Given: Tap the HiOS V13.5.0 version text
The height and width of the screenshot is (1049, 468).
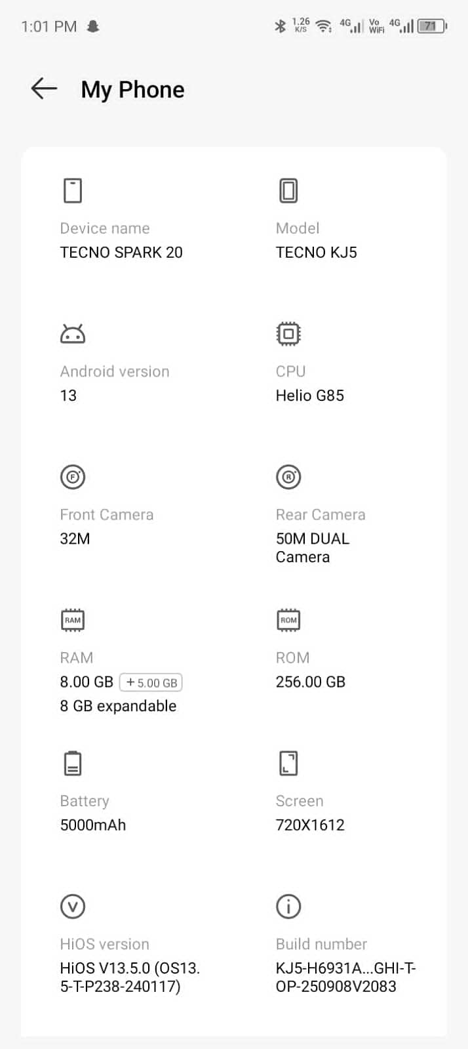Looking at the screenshot, I should pos(130,977).
